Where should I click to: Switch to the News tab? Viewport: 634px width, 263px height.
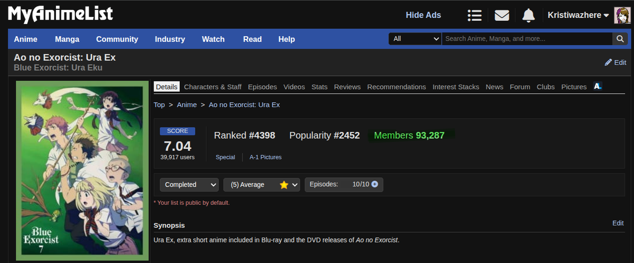[x=494, y=87]
